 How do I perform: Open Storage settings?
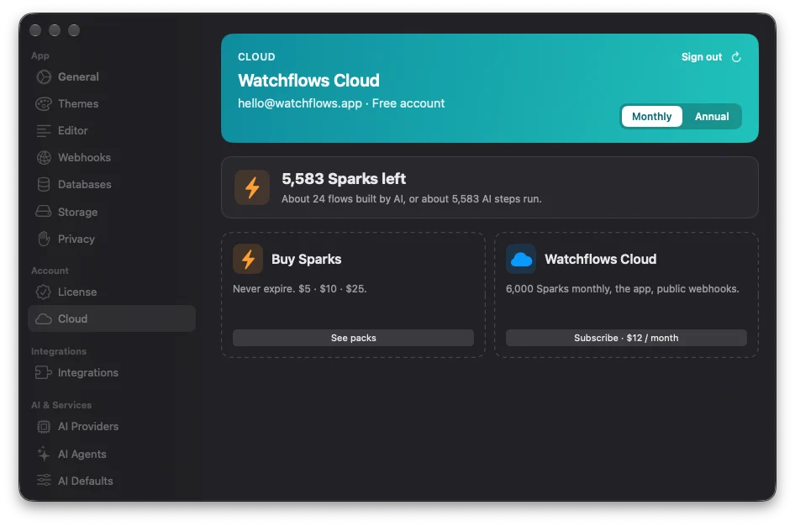click(112, 212)
